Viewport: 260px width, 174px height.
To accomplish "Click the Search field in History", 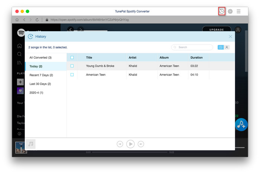I will pos(192,47).
